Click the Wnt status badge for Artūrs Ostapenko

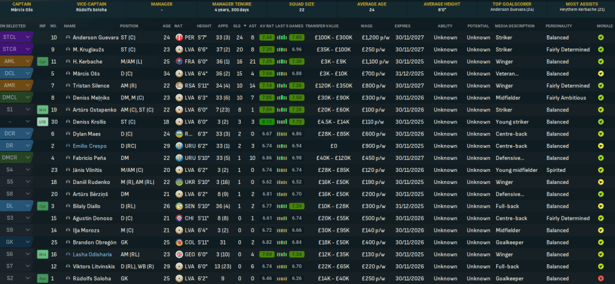coord(42,110)
